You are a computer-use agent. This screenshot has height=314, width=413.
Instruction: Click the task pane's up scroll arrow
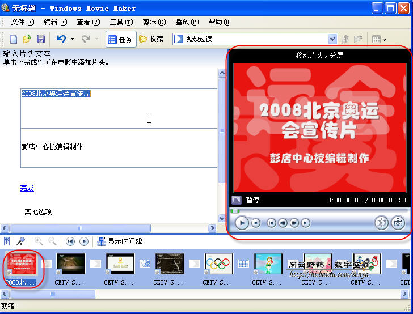[222, 73]
